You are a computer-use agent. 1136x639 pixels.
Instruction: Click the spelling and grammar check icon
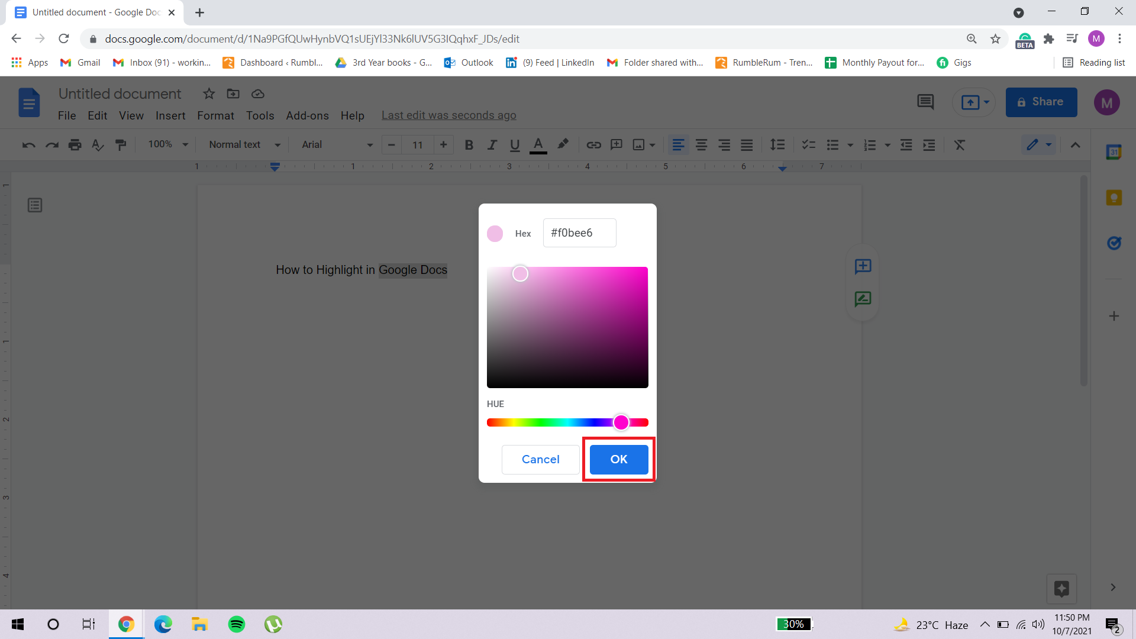98,145
